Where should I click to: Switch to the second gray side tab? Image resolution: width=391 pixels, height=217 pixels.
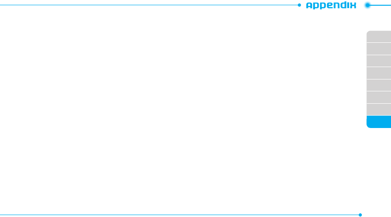[379, 49]
